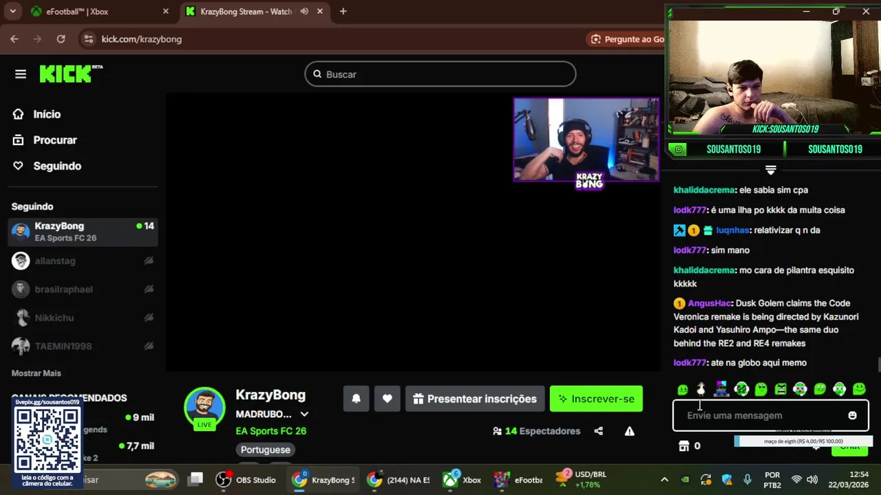The image size is (881, 495).
Task: Click Pergunte ao Google Lens button
Action: point(626,39)
